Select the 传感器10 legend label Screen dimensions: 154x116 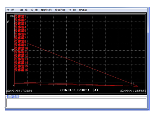point(21,49)
